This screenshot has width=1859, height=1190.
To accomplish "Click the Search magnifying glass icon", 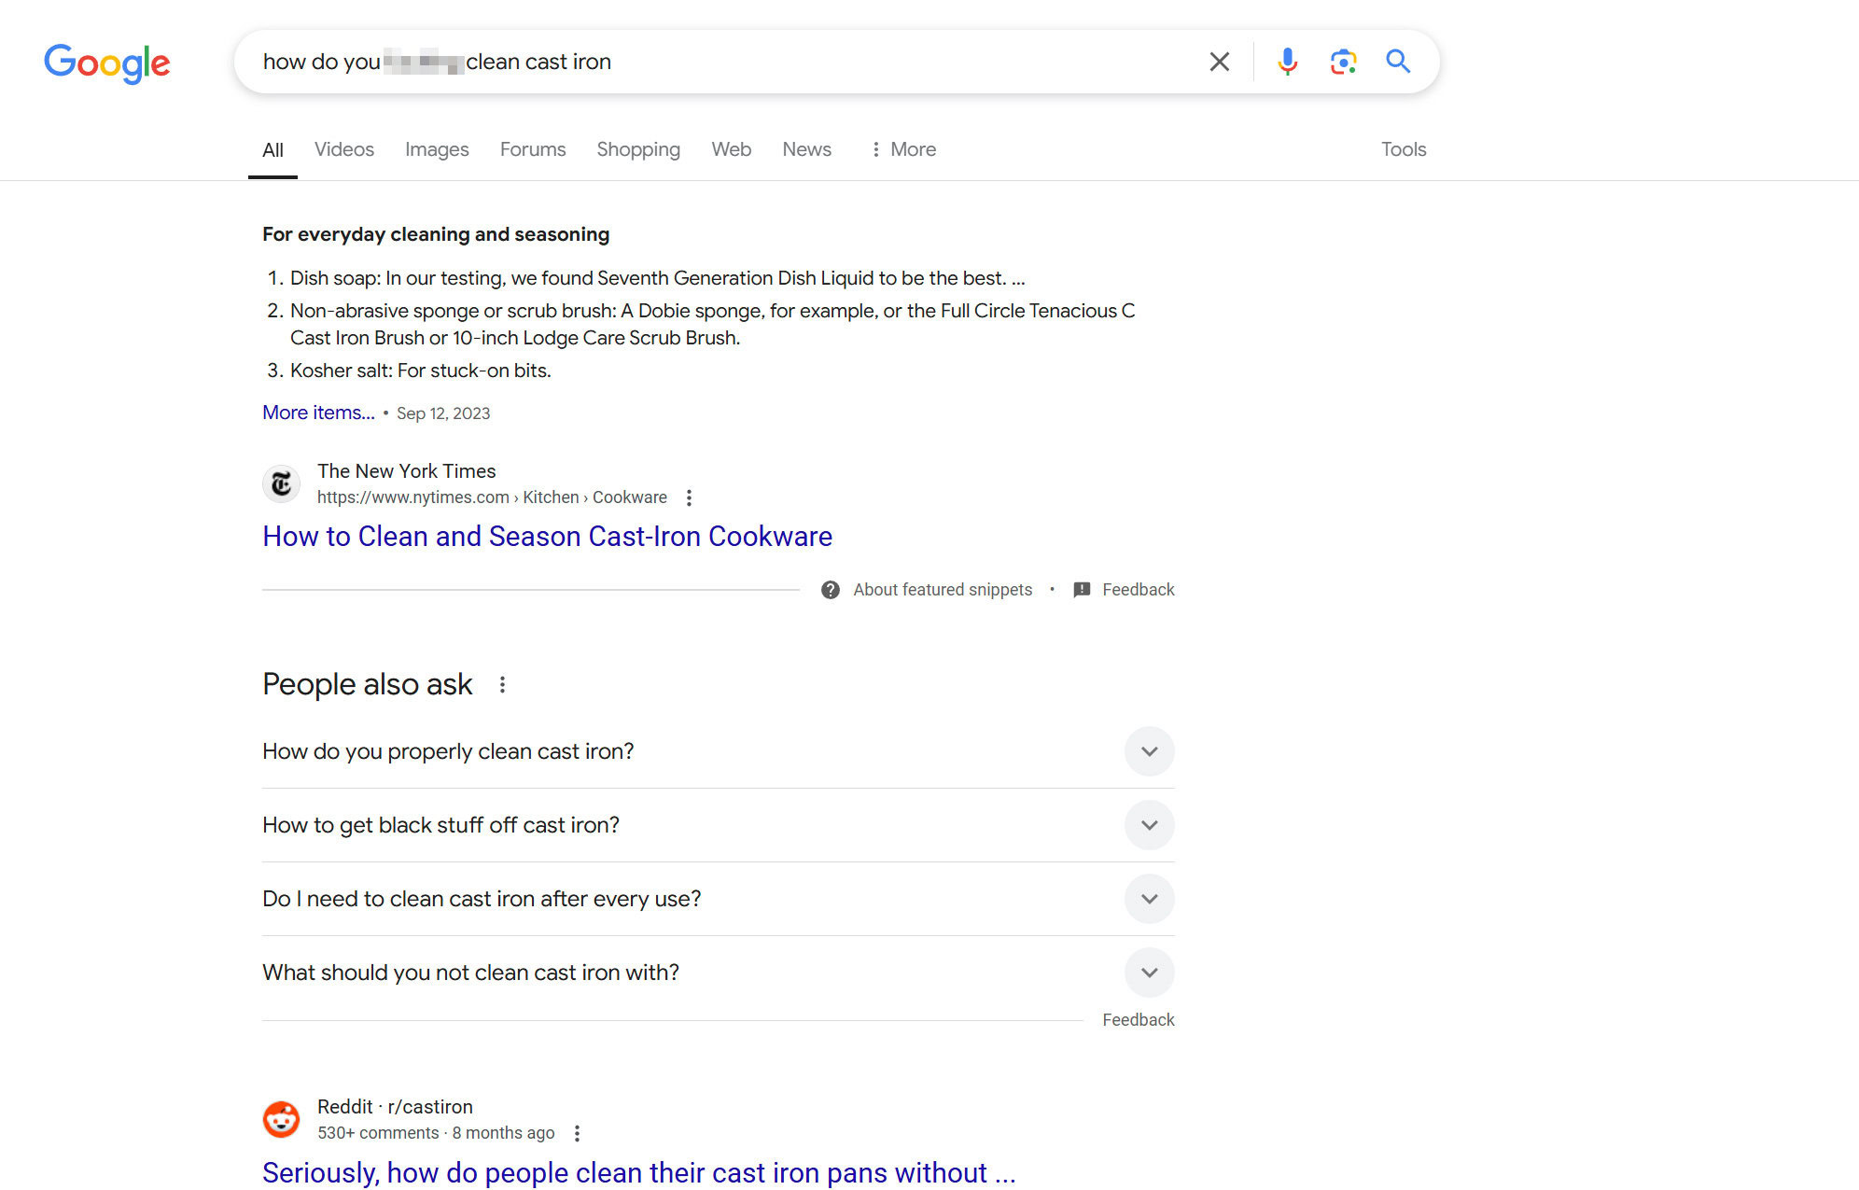I will [x=1398, y=60].
